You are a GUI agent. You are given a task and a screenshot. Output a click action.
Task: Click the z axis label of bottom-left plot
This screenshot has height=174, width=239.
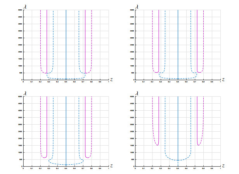pos(112,166)
